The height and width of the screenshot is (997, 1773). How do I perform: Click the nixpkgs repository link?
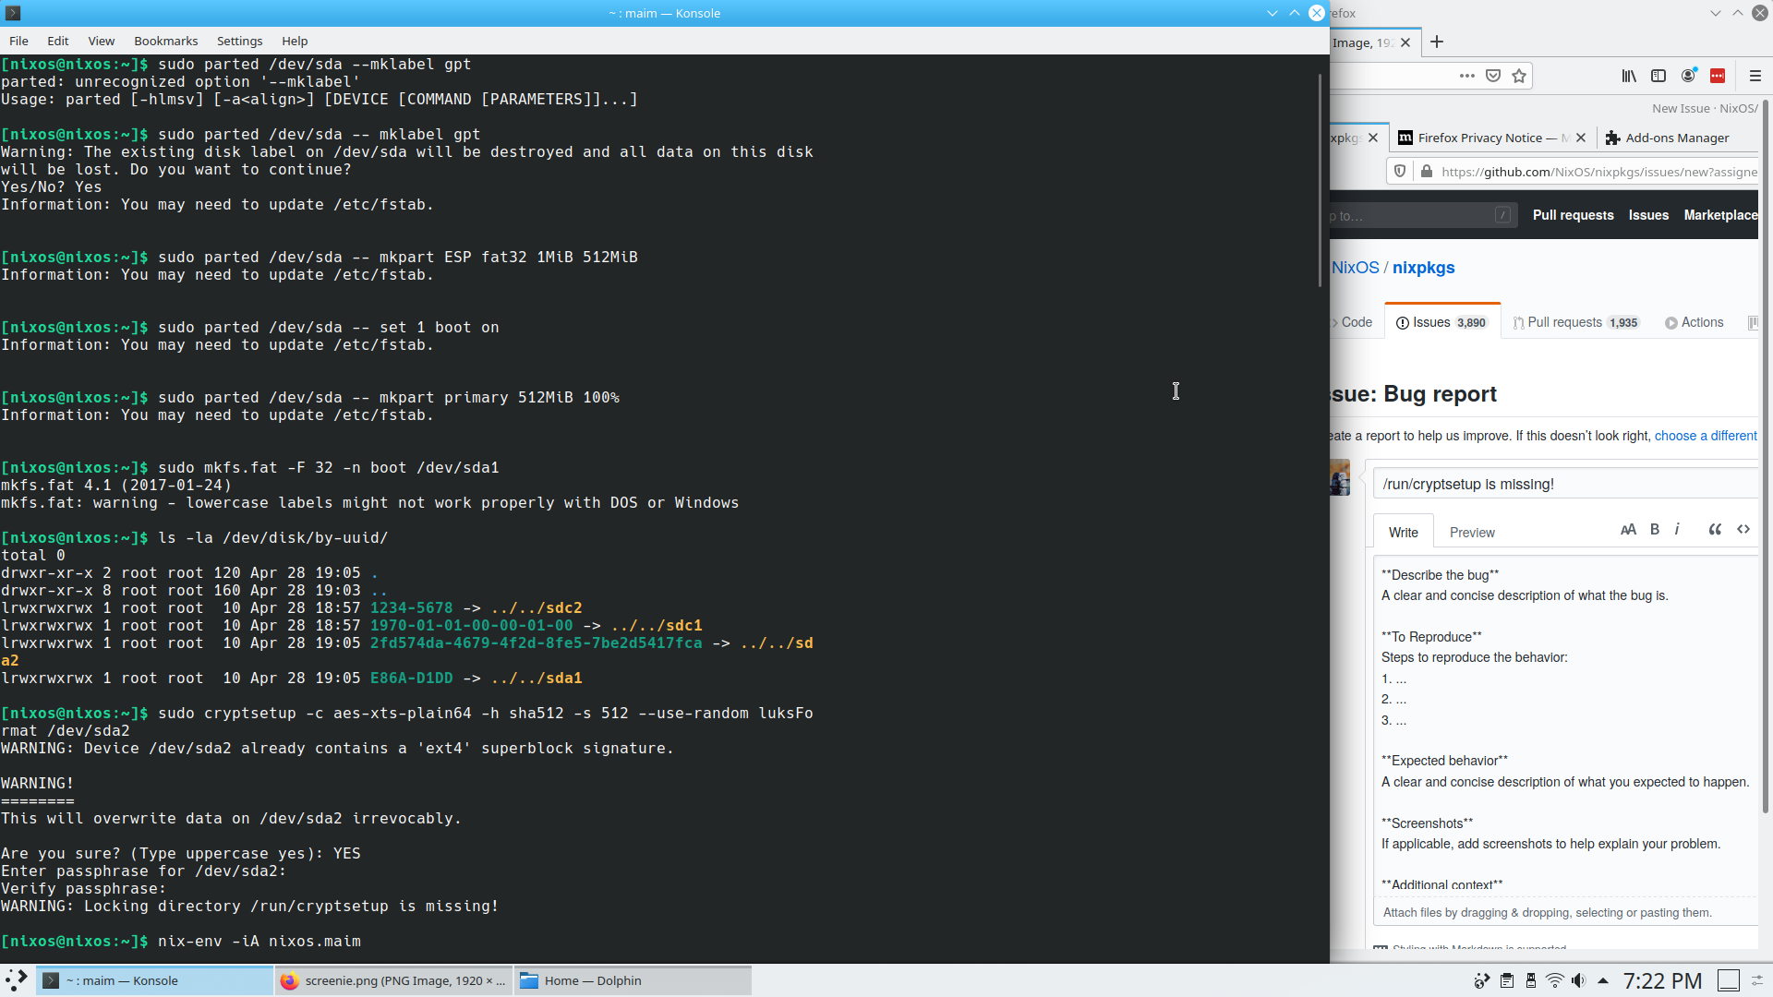coord(1423,268)
